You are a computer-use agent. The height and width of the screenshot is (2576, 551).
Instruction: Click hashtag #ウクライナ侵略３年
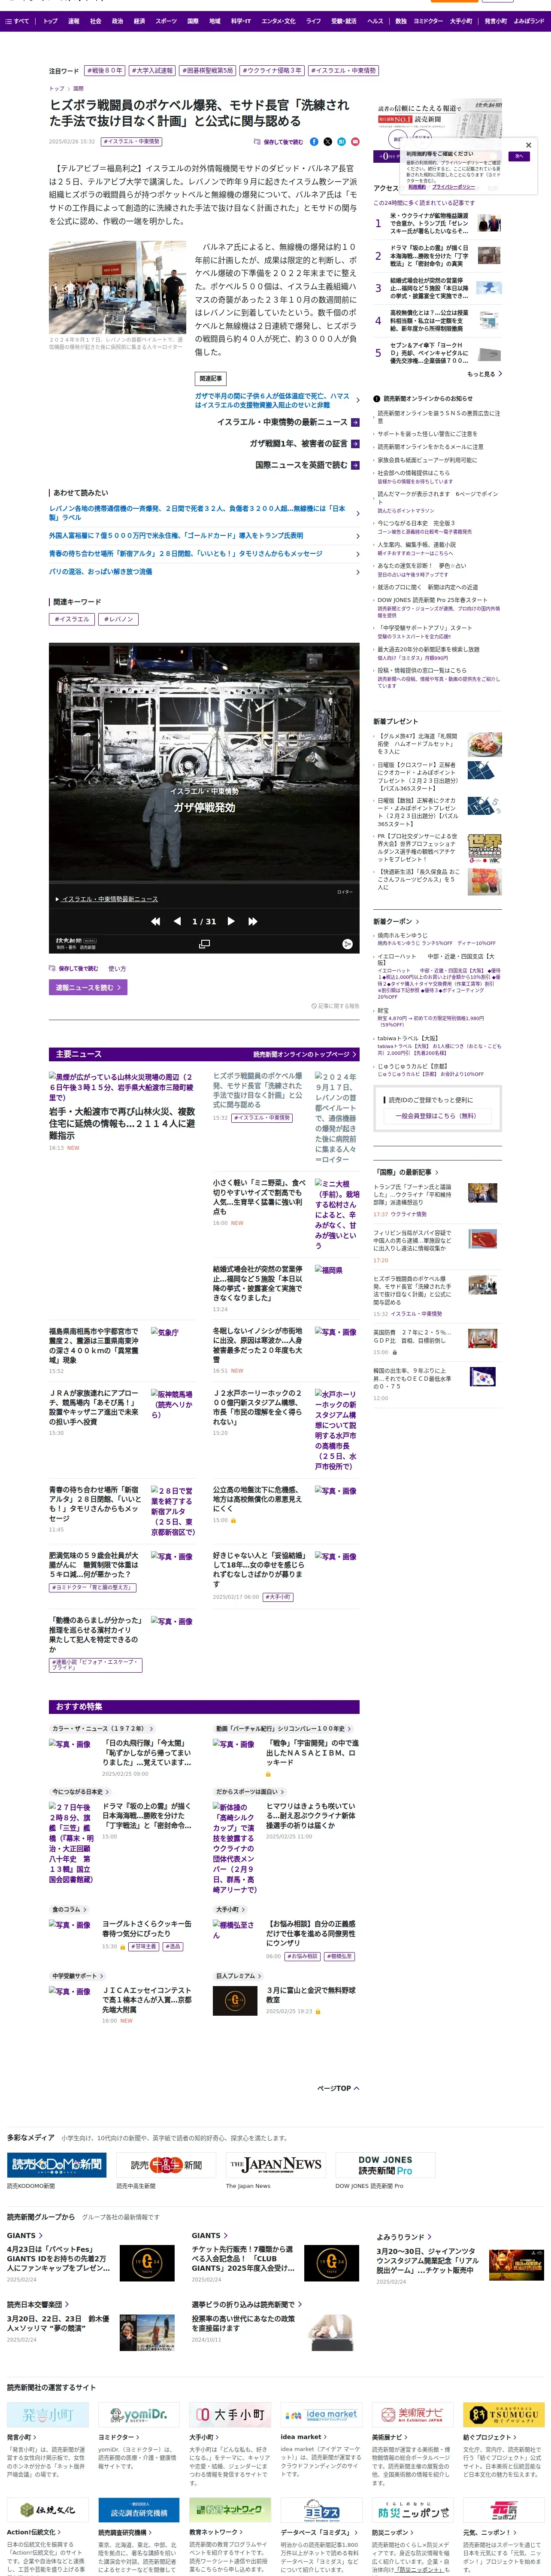271,71
